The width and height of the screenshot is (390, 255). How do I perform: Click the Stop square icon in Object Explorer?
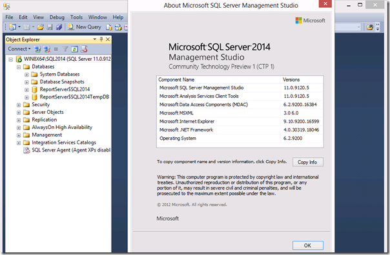(x=56, y=49)
